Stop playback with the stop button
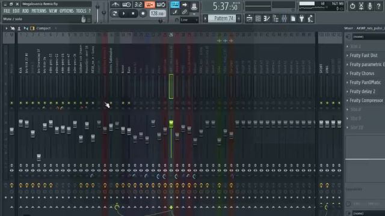 click(133, 13)
